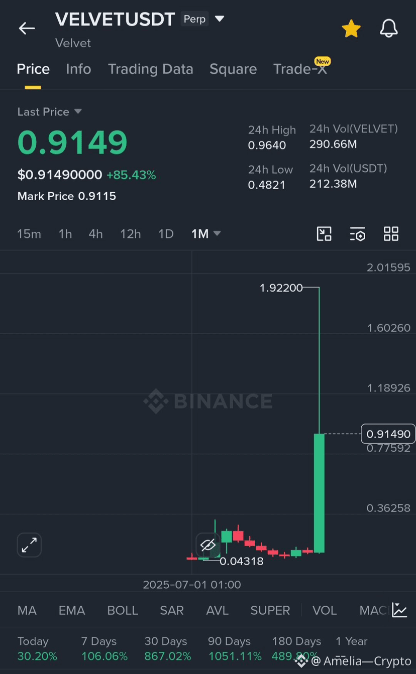Open the Trade-X tab
The image size is (416, 674).
pos(300,69)
